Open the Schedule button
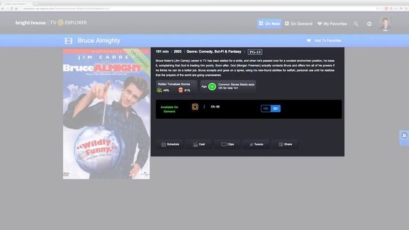 (170, 144)
